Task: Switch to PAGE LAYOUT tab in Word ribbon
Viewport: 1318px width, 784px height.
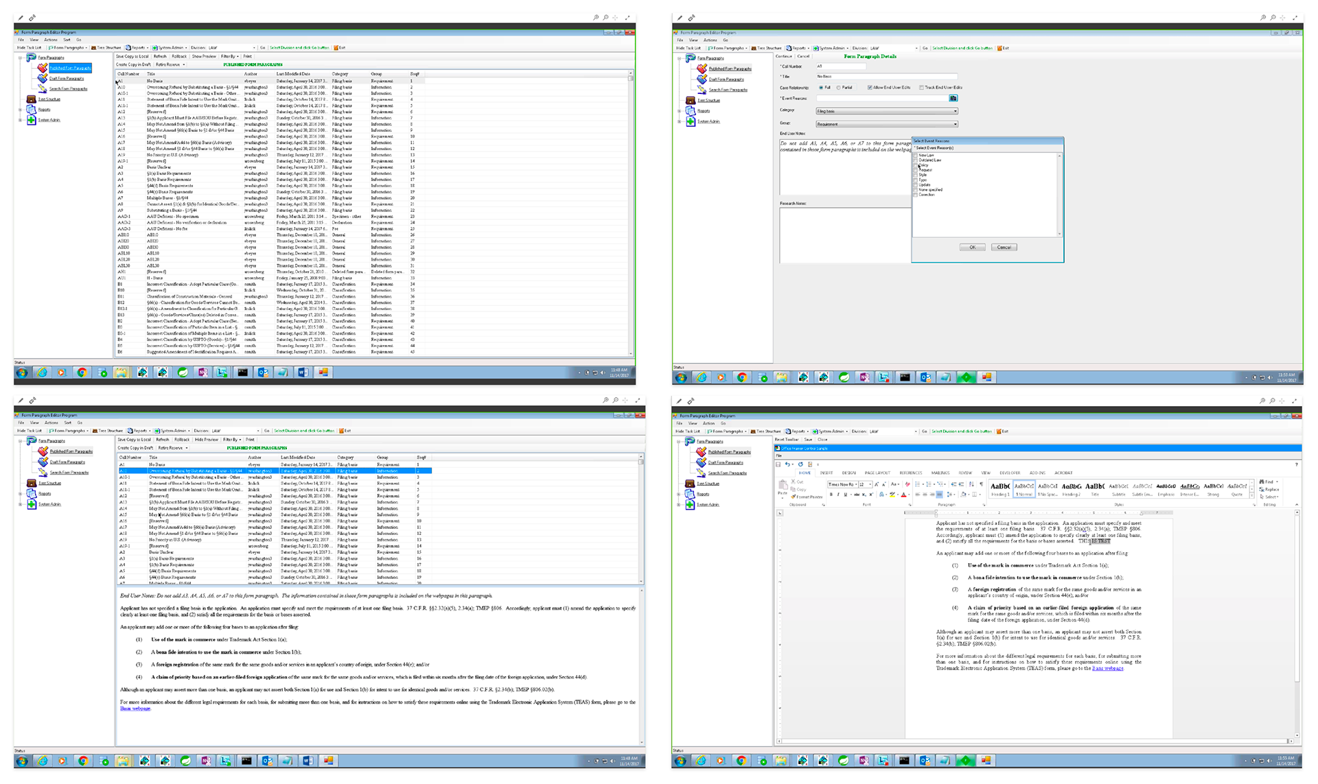Action: [x=877, y=473]
